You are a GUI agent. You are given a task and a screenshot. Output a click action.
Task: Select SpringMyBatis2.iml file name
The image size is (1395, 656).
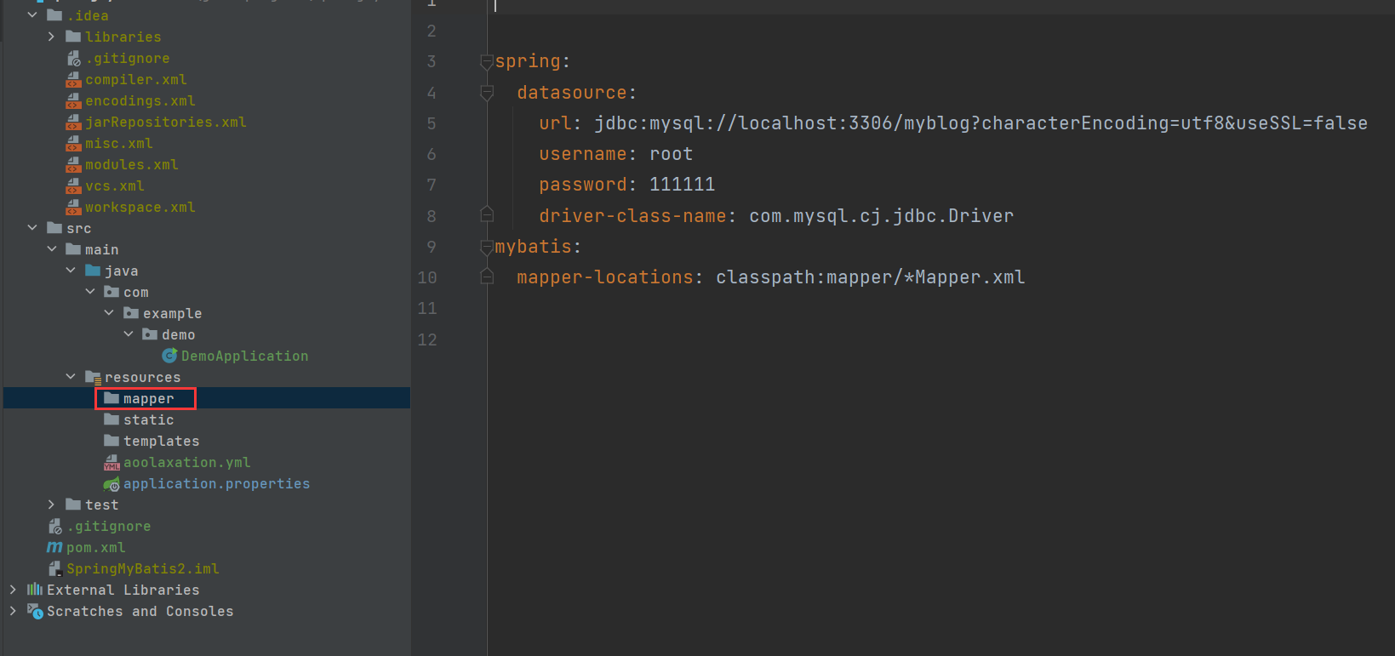tap(143, 568)
